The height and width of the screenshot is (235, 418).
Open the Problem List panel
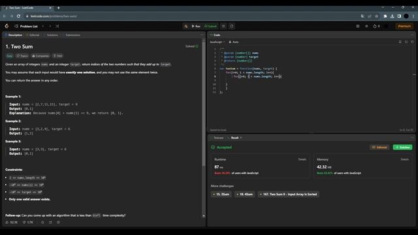[x=26, y=26]
